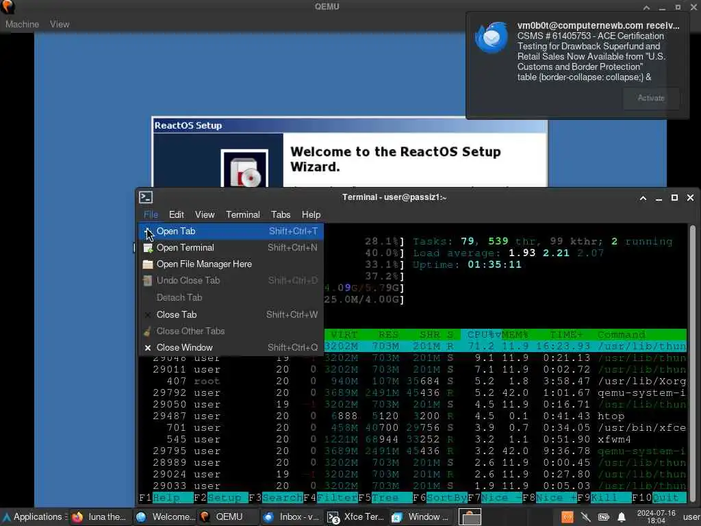Open the terminal Tabs menu

coord(281,214)
